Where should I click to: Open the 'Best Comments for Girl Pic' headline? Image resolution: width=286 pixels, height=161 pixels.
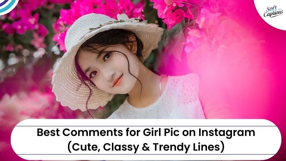coord(146,132)
